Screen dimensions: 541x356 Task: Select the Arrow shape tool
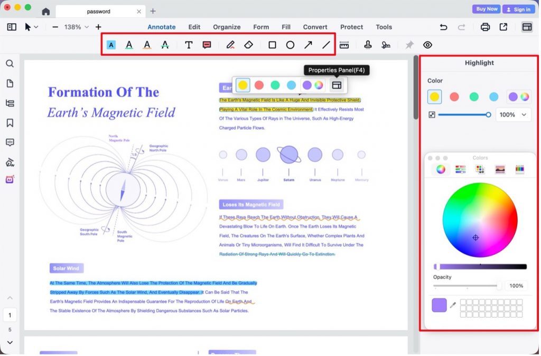pos(308,45)
